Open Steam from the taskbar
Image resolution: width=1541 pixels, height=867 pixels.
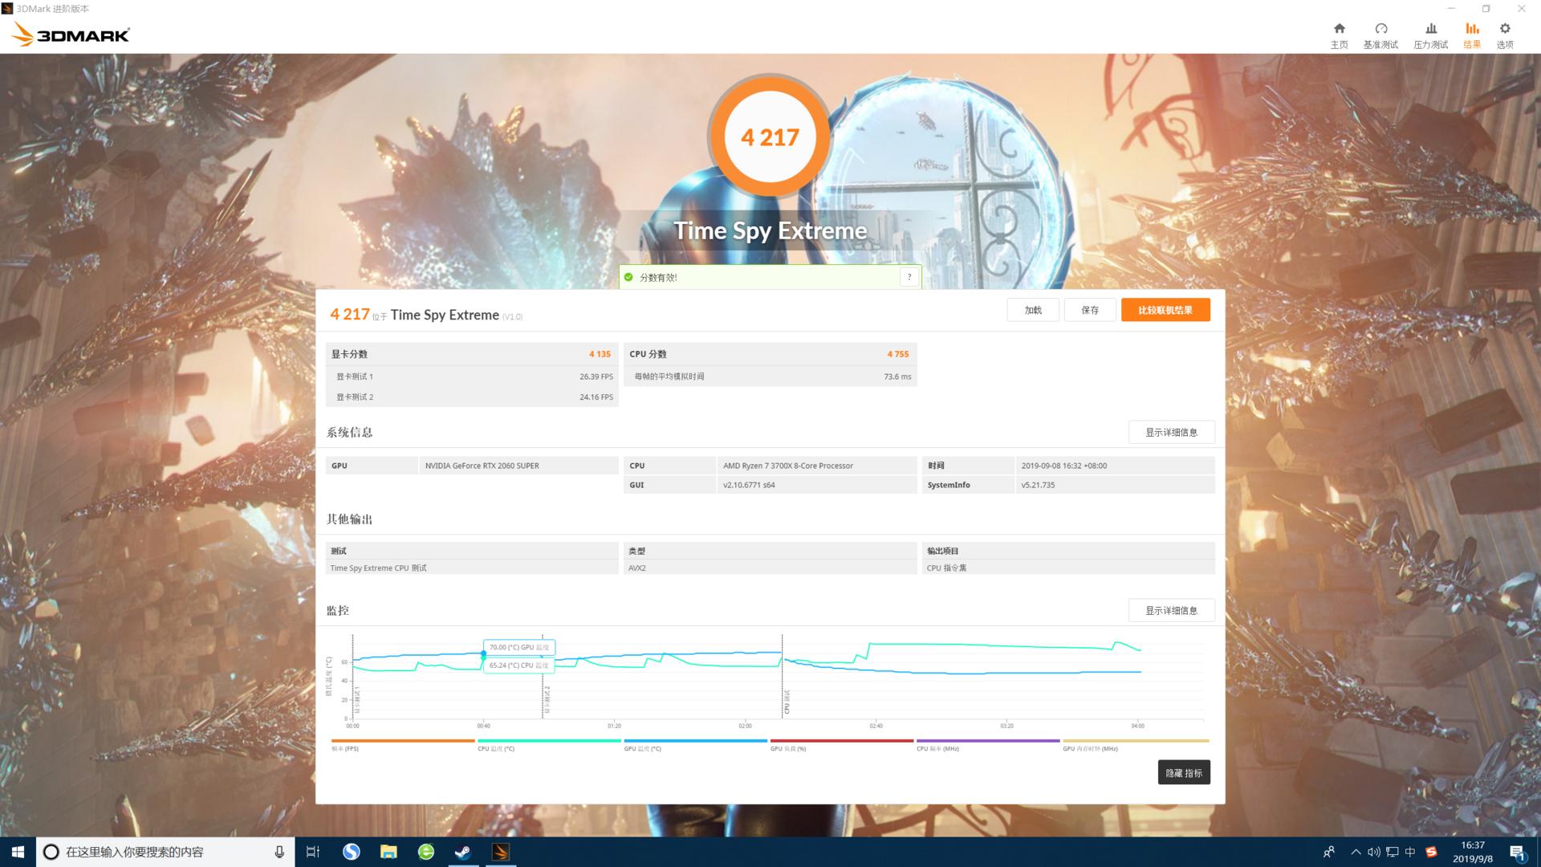coord(463,853)
